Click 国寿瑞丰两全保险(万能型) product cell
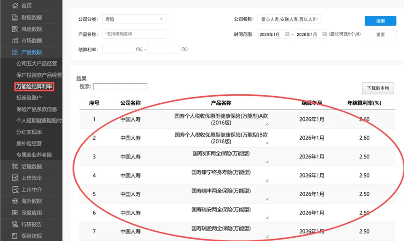Screen dimensions: 404x241 pos(221,191)
